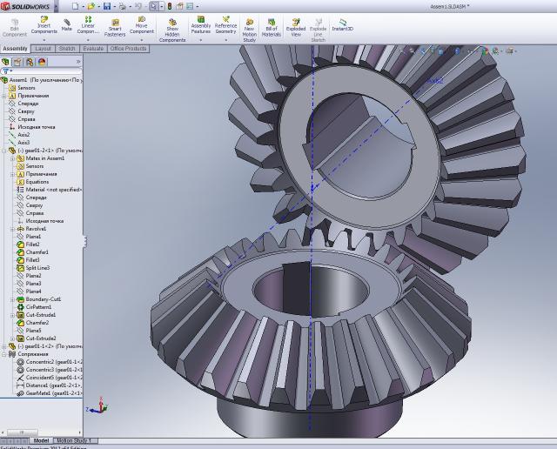
Task: Collapse the Сопряжения mates folder
Action: (3, 354)
